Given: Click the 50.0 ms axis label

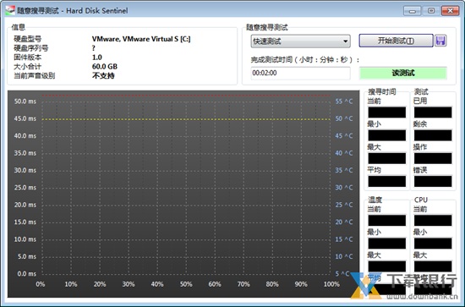Looking at the screenshot, I should (25, 101).
